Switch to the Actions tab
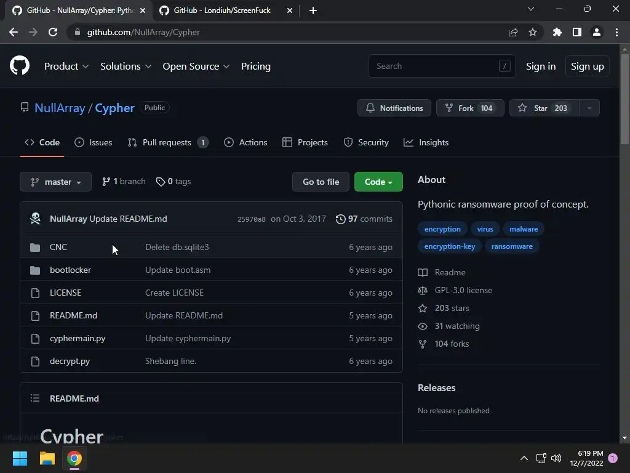Screen dimensions: 630x473 click(245, 142)
